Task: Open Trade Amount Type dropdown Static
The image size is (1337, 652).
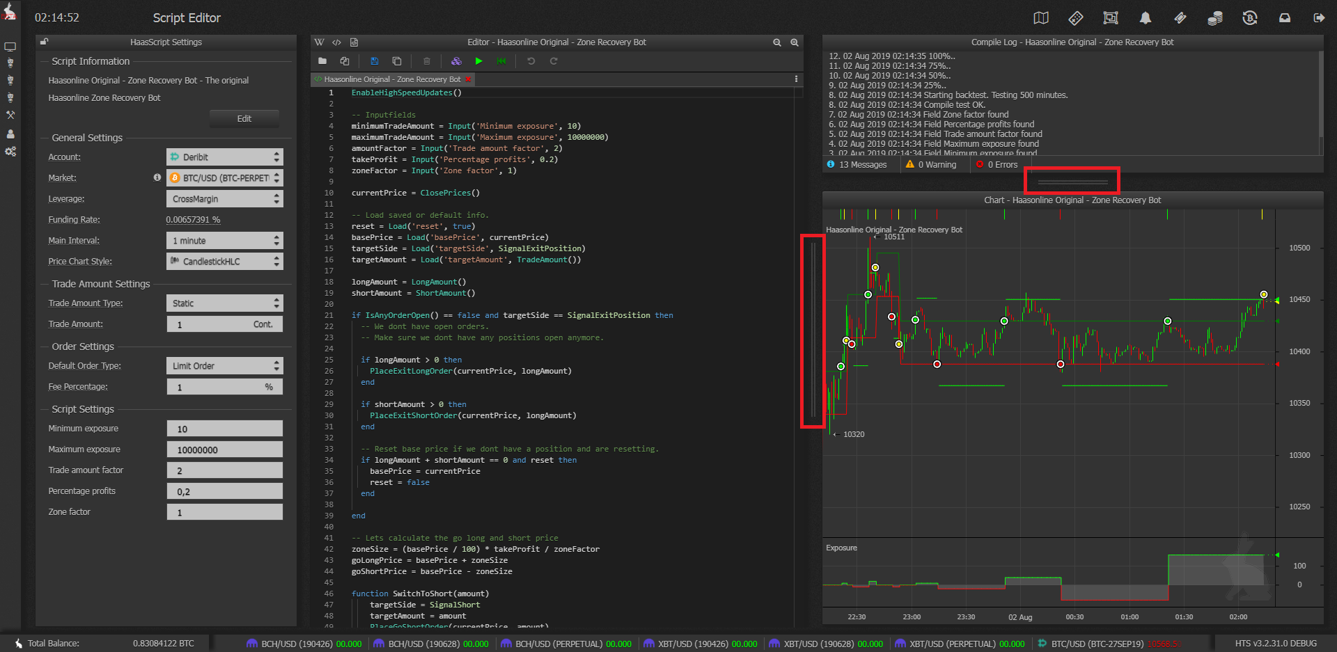Action: (x=225, y=303)
